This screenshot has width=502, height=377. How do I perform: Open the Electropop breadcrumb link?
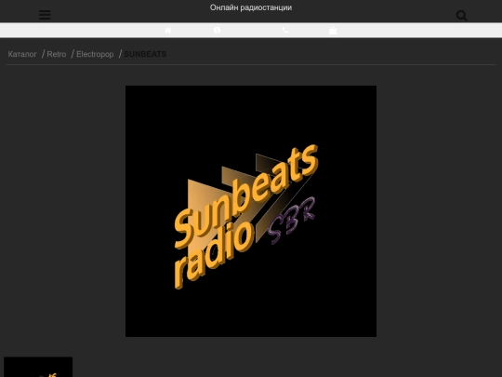tap(95, 54)
